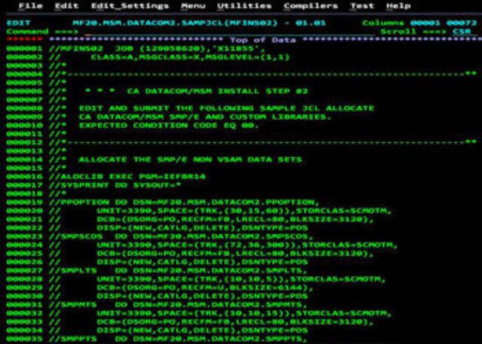Click the PPOPTION DD statement line
Screen dimensions: 482x344
(x=184, y=202)
